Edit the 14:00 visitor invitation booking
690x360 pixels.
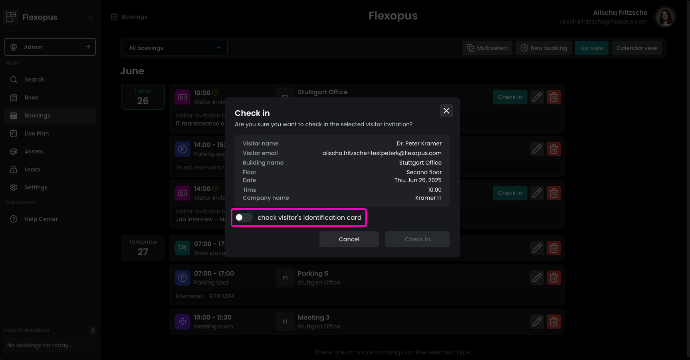click(537, 193)
